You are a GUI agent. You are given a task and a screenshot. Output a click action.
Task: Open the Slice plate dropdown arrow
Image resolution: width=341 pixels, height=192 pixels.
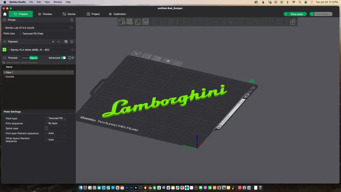point(286,14)
